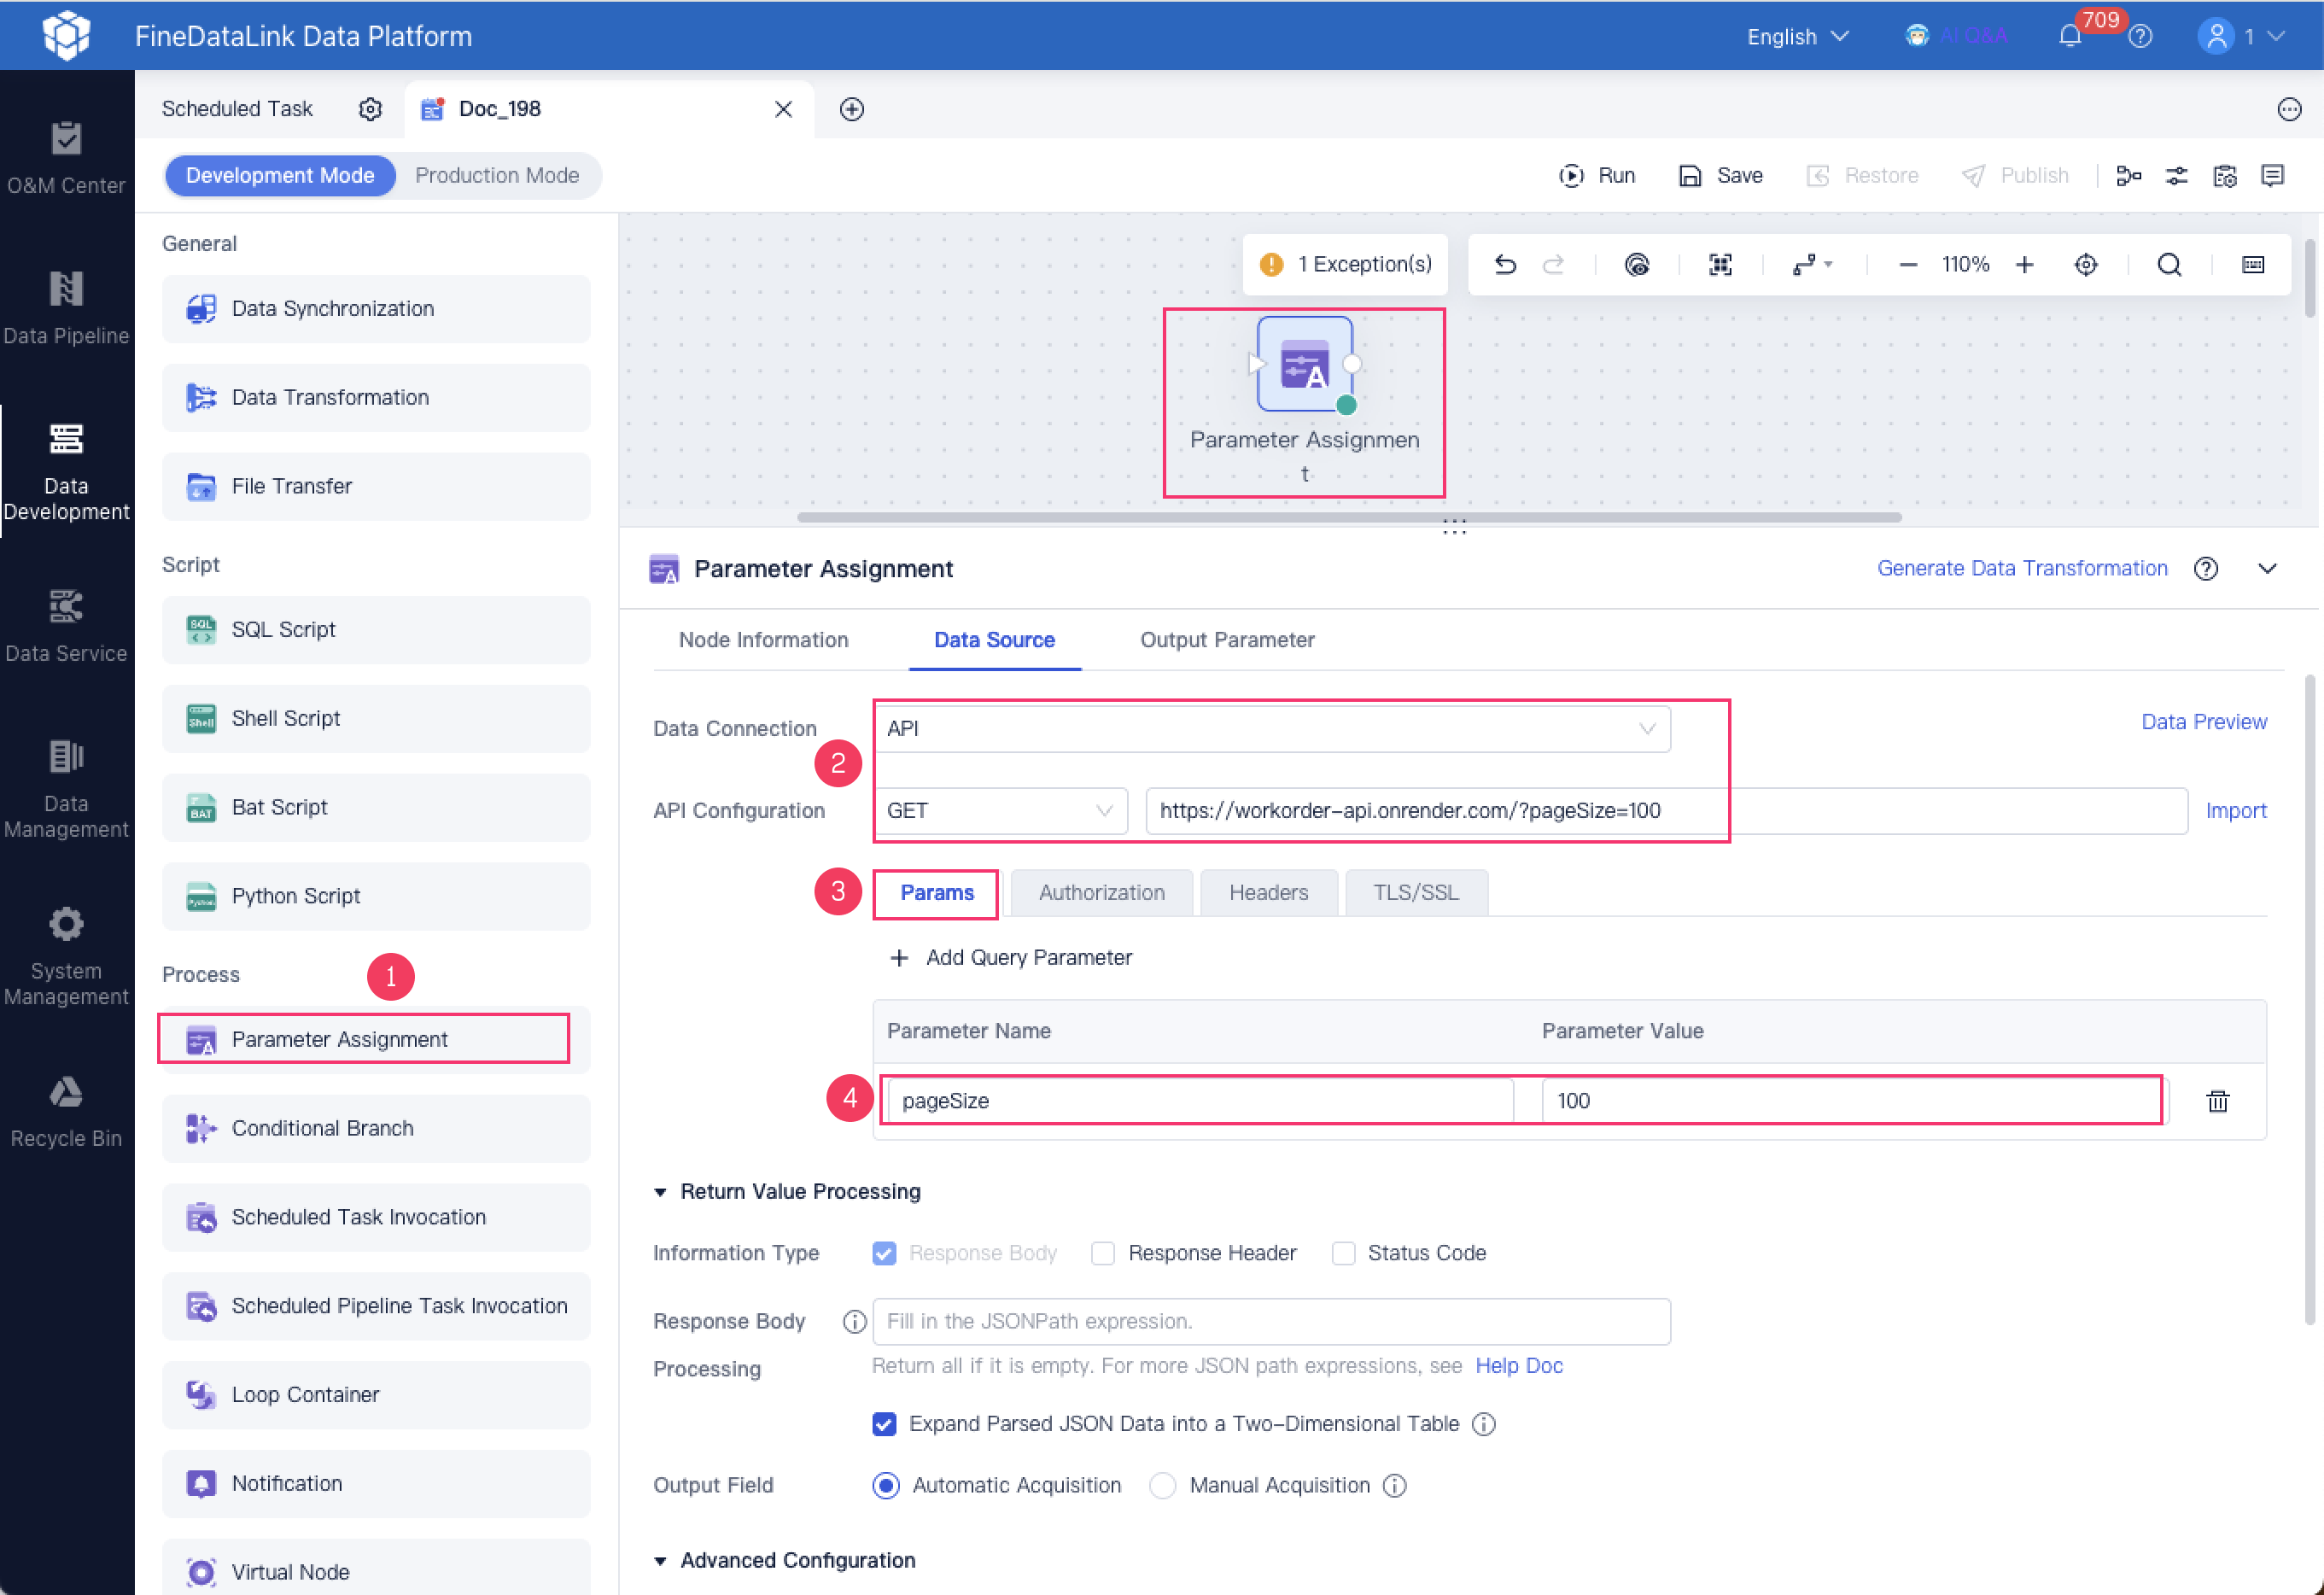Click Generate Data Transformation link
The width and height of the screenshot is (2324, 1595).
click(x=2021, y=568)
